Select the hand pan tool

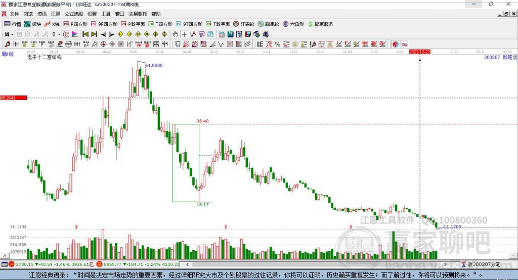click(176, 34)
